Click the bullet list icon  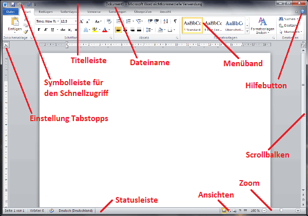pyautogui.click(x=119, y=21)
